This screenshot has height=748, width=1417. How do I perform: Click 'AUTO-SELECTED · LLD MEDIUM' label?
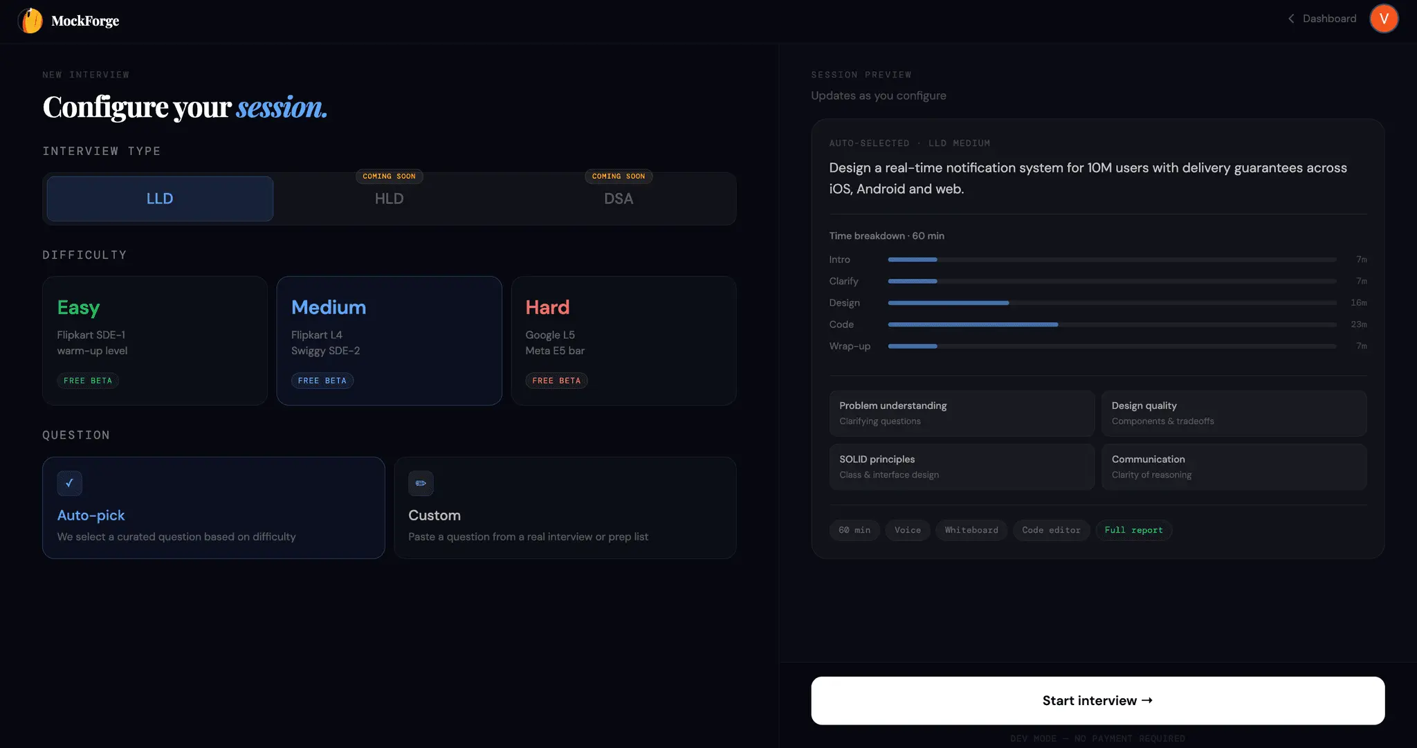click(910, 143)
